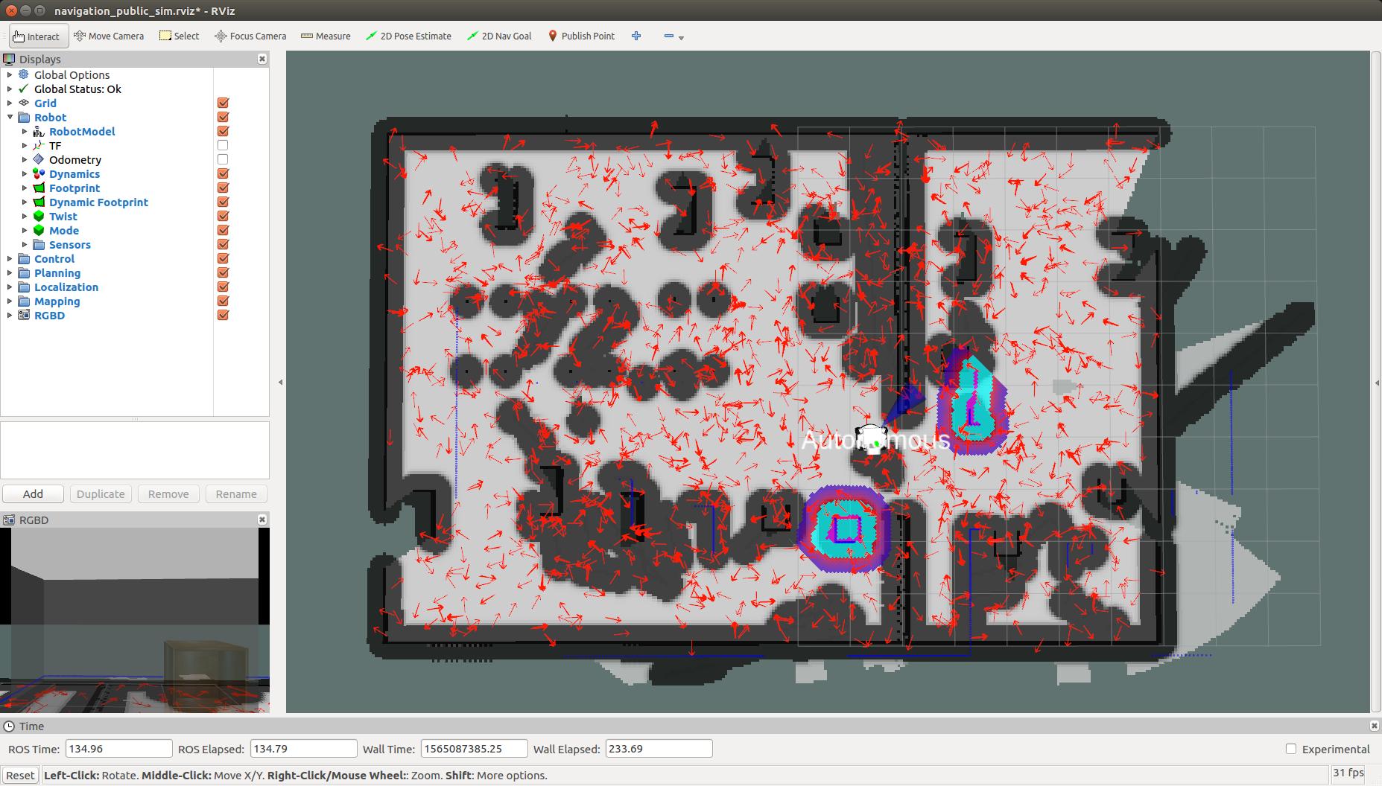
Task: Uncheck the Mapping group checkbox
Action: coord(223,301)
